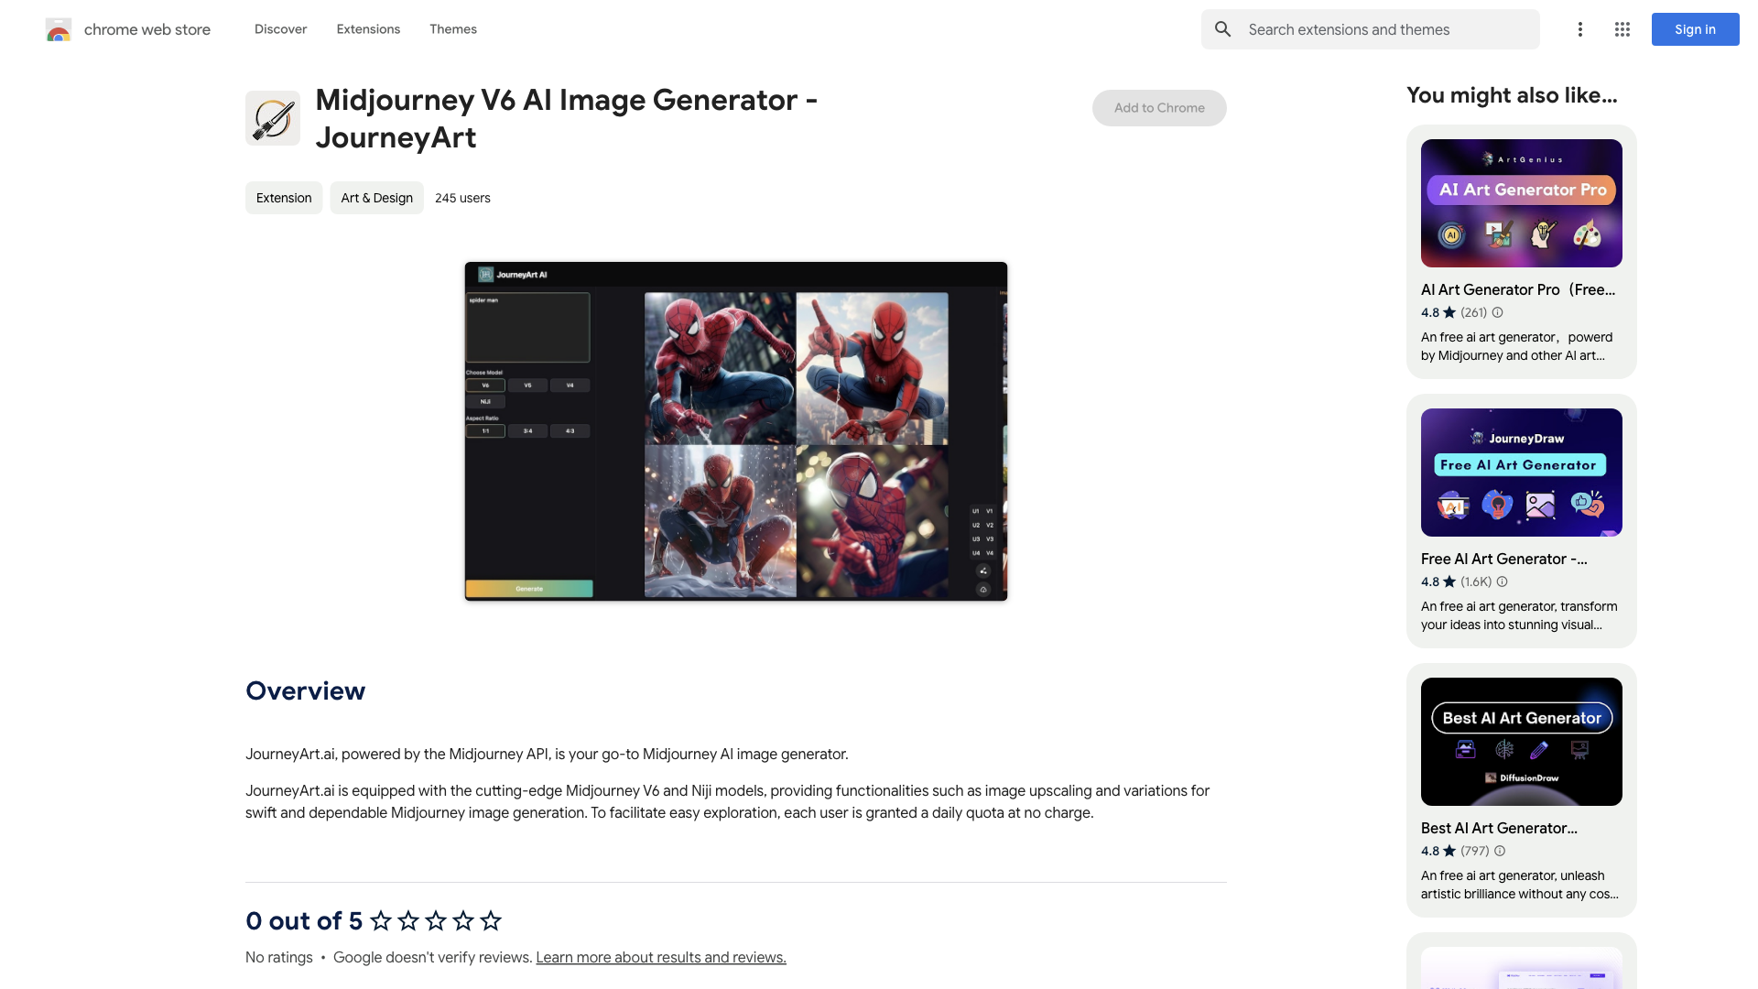Open the Chrome Web Store logo
This screenshot has height=989, width=1758.
59,29
